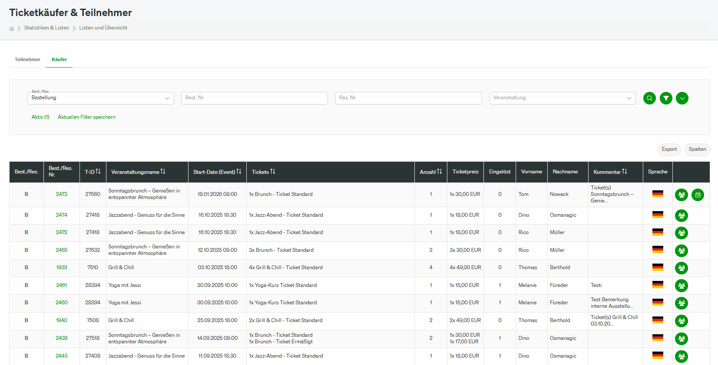Click Aktiv (1) filter link
The height and width of the screenshot is (365, 718).
click(x=40, y=117)
